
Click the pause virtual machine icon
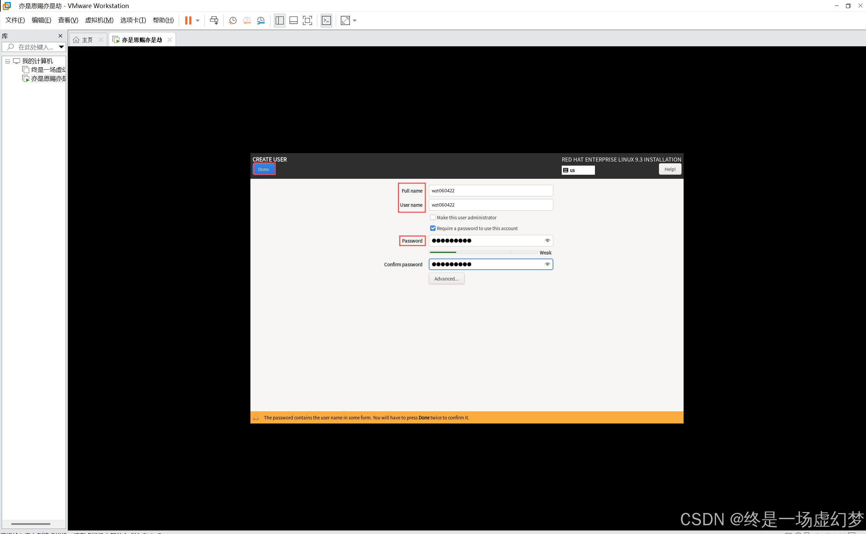(x=188, y=21)
